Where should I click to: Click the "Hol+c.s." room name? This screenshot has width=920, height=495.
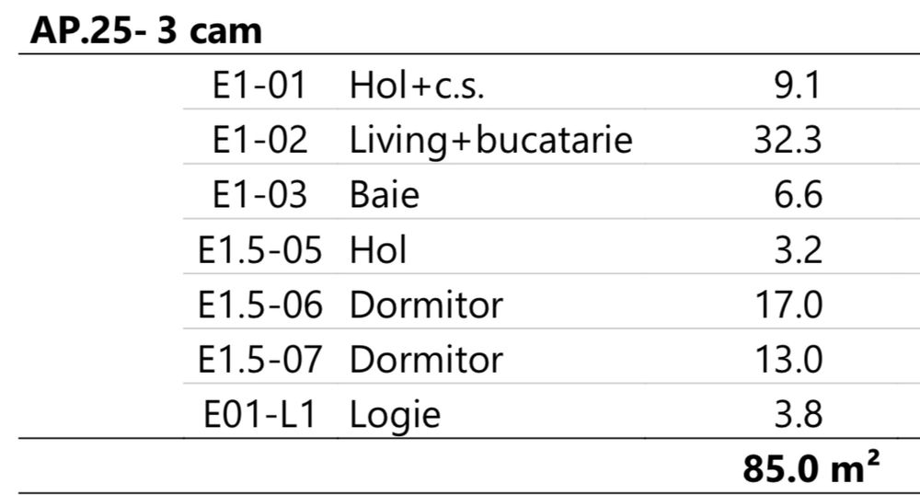[x=417, y=86]
